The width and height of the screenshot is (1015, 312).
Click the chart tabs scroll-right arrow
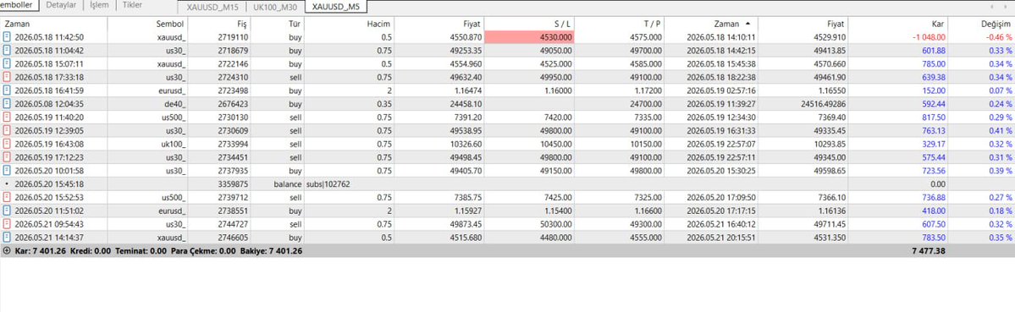click(x=1006, y=7)
